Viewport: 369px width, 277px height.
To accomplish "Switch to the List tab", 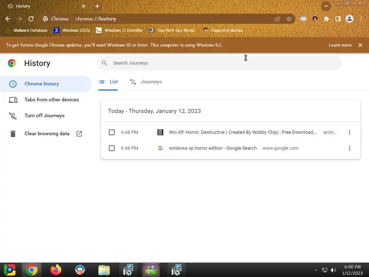I will coord(108,82).
